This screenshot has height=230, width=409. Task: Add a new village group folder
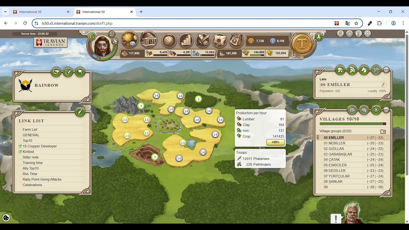click(x=383, y=131)
